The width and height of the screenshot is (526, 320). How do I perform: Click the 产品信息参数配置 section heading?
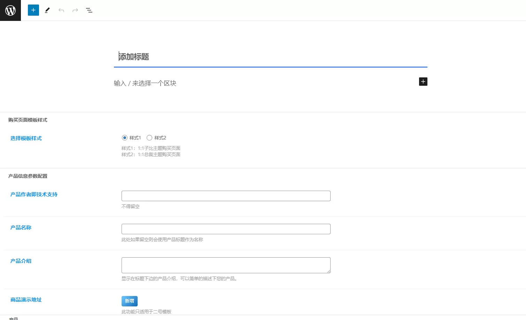click(28, 176)
